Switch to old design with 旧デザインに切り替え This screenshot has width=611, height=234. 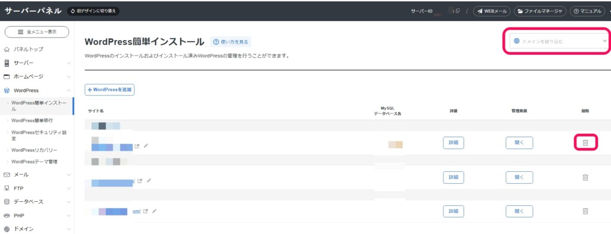[x=93, y=11]
